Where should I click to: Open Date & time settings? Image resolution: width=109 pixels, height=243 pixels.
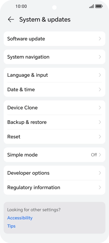(x=54, y=89)
